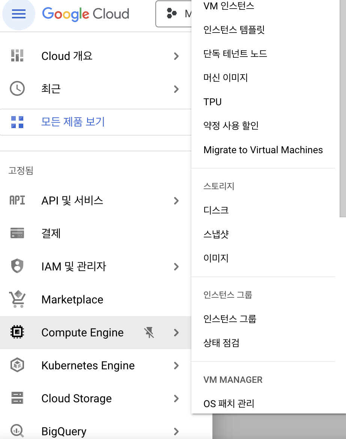Unpin Compute Engine with the pin icon
This screenshot has height=439, width=346.
pos(149,333)
